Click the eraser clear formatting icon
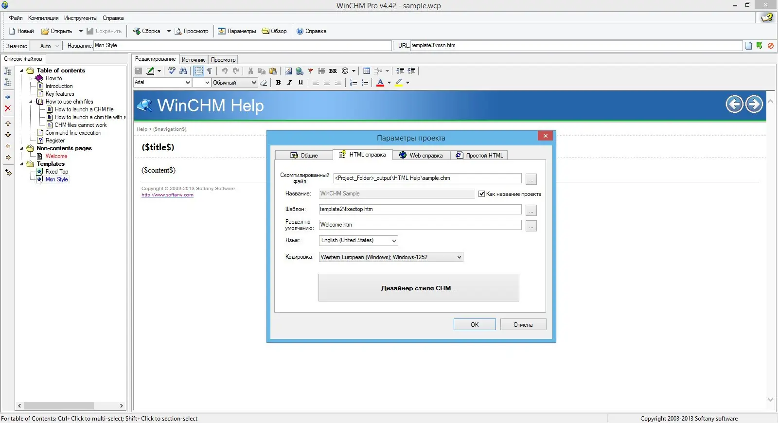 coord(264,83)
